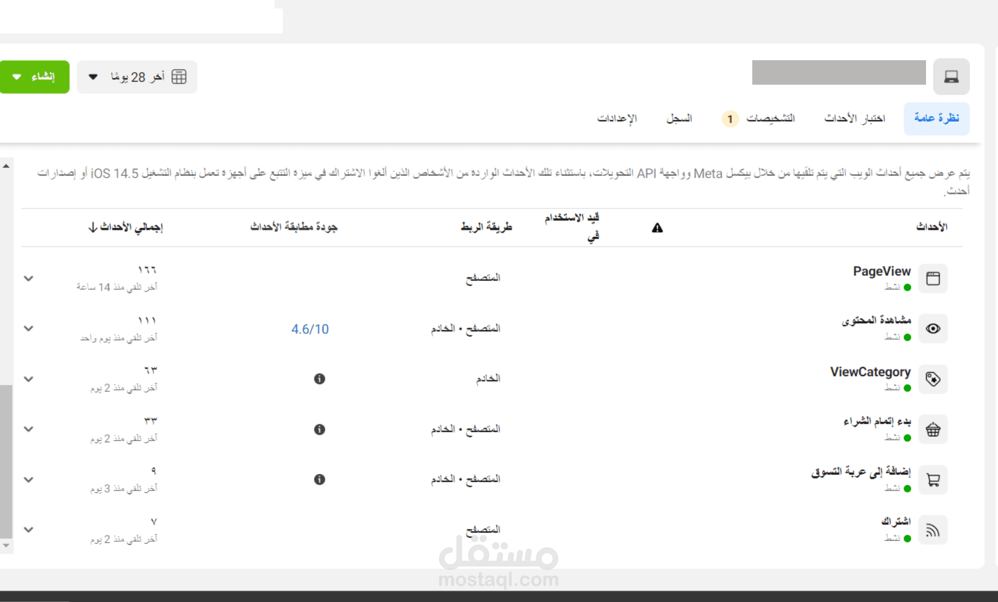Click info icon in ViewCategory match quality
The width and height of the screenshot is (998, 602).
click(319, 379)
